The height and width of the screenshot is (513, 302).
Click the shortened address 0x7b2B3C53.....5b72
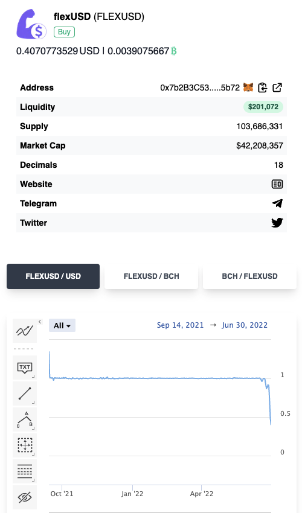(200, 88)
